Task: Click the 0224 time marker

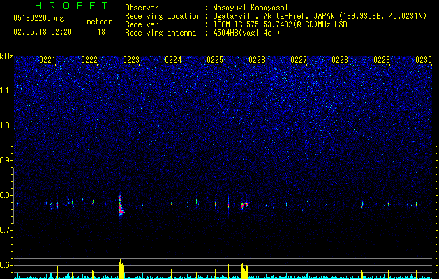Action: click(x=173, y=60)
